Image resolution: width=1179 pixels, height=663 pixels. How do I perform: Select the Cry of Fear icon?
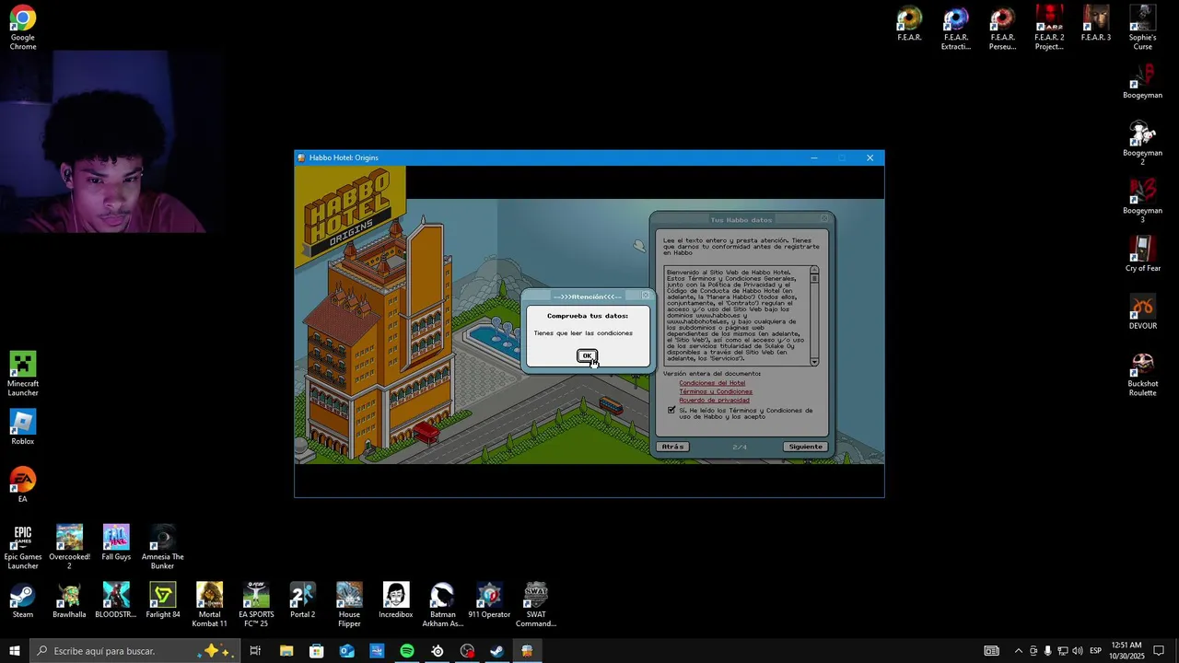(x=1142, y=254)
